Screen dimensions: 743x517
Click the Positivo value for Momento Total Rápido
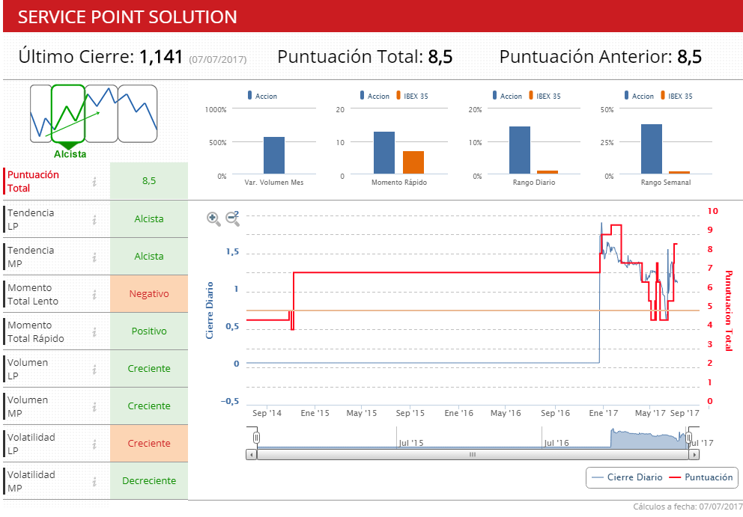(x=149, y=331)
